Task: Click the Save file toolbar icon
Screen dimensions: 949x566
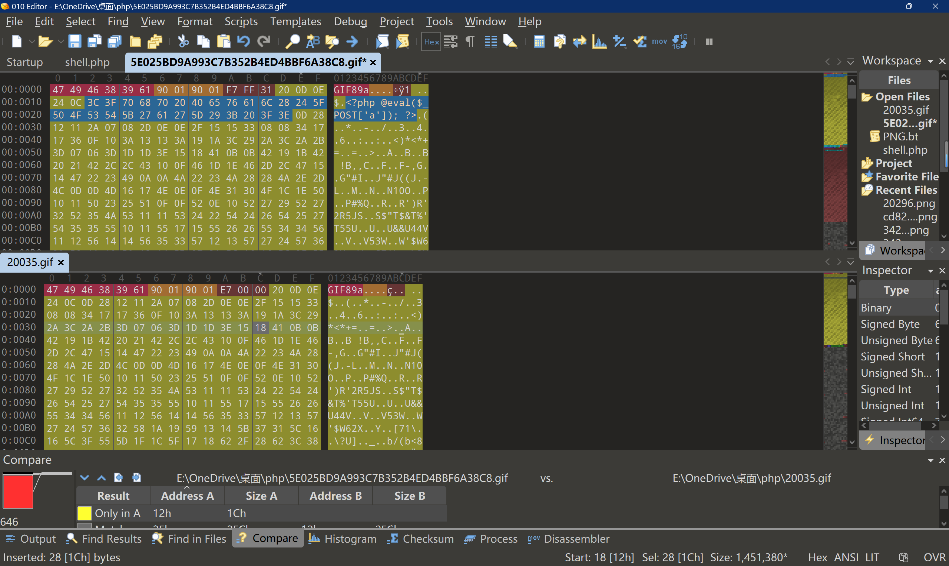Action: [74, 41]
